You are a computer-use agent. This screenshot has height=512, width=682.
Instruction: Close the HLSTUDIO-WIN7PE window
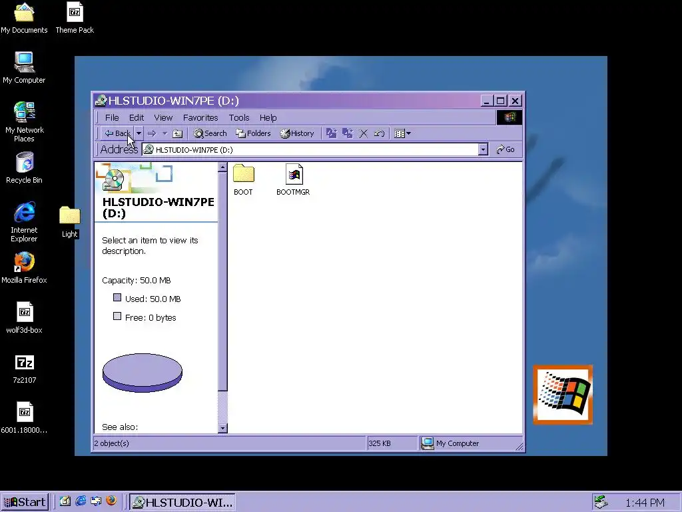[515, 101]
